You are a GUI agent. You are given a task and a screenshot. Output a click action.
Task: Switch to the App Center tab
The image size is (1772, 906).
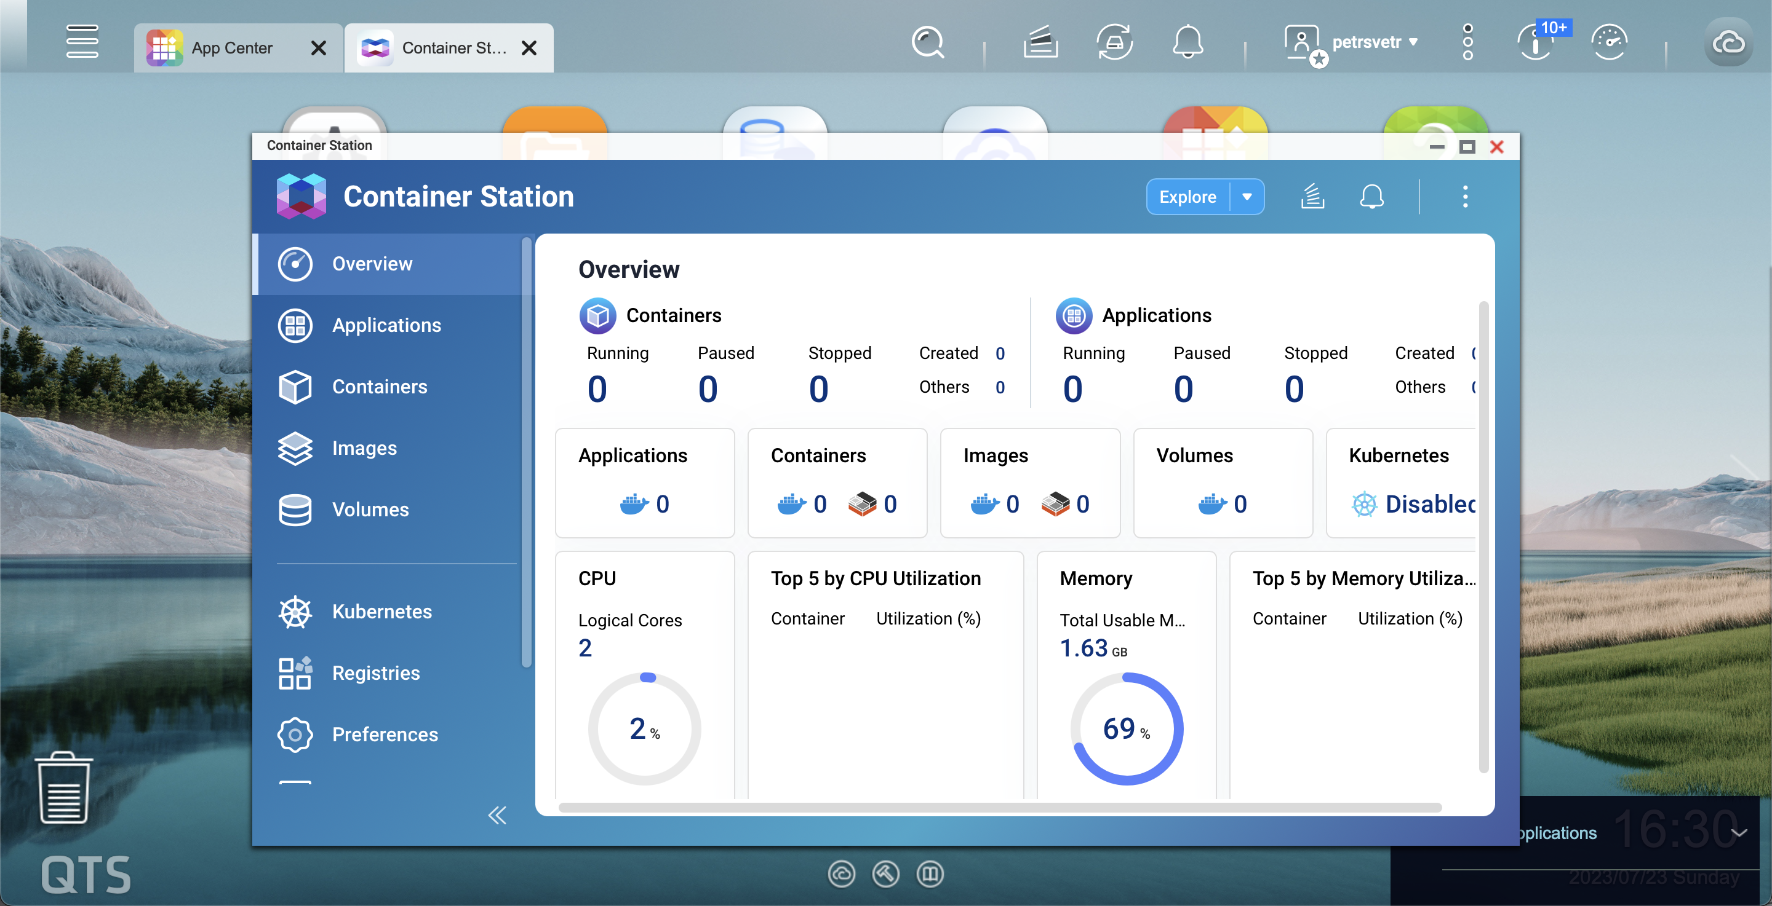pos(231,47)
